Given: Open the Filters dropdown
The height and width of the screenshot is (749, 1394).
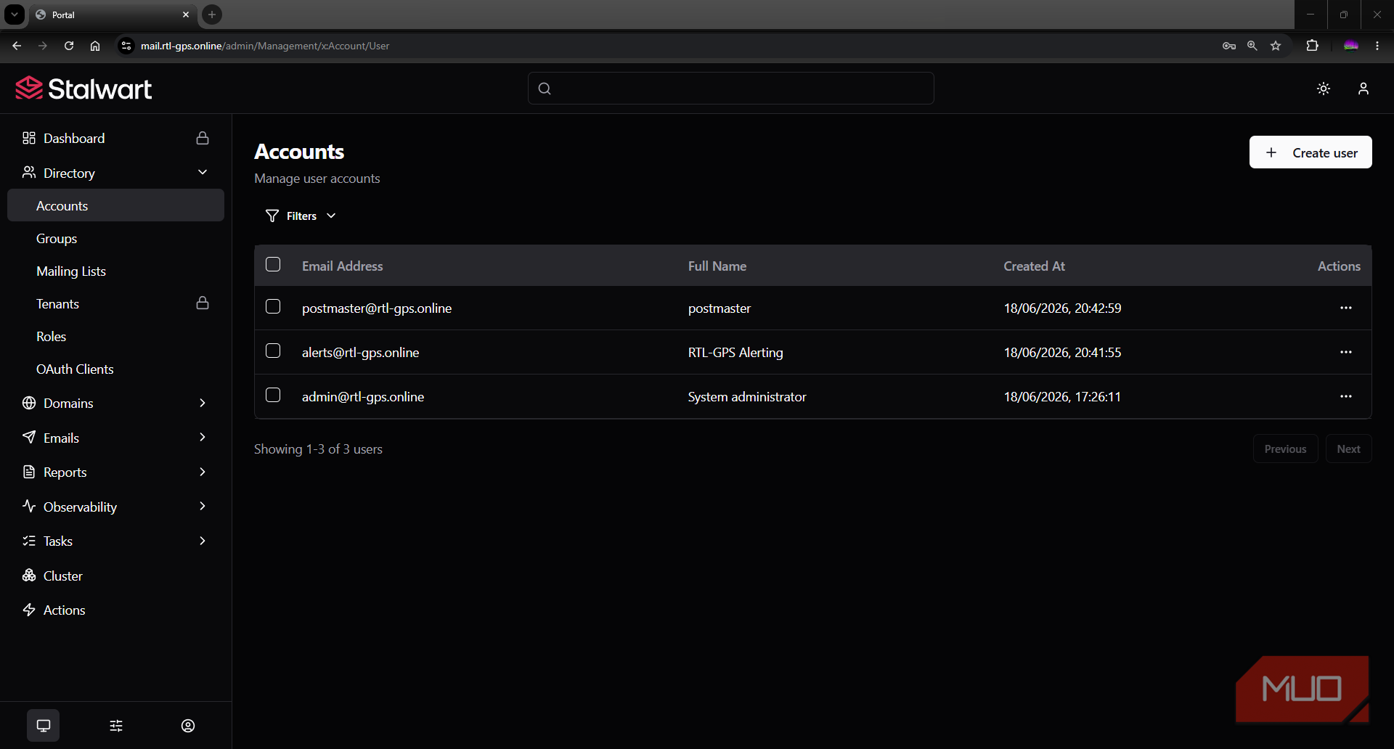Looking at the screenshot, I should (301, 216).
